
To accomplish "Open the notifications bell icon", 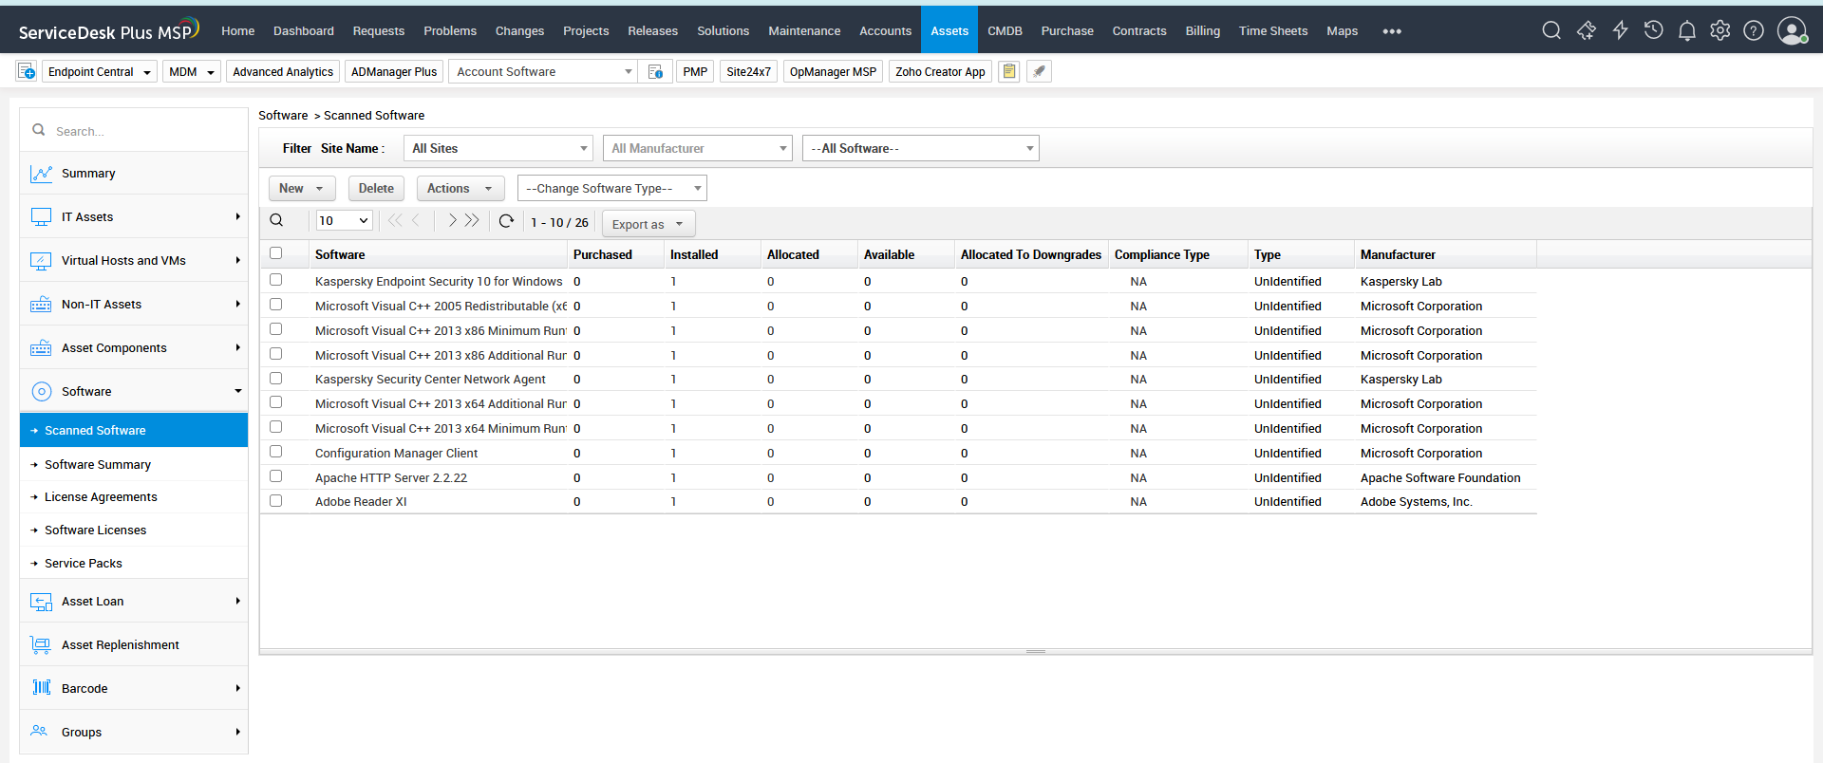I will [1686, 30].
